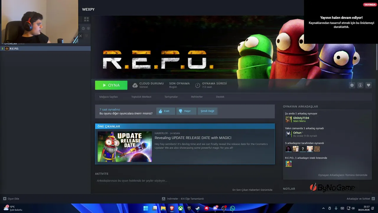Open the Destek tab

point(220,97)
